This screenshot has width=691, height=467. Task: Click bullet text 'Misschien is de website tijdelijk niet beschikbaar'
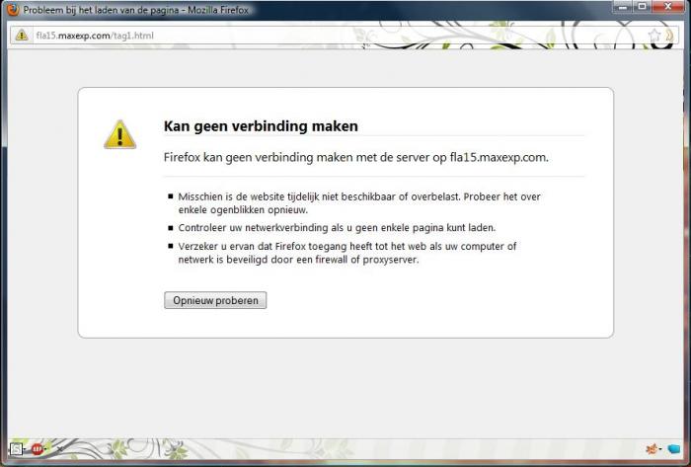pos(287,196)
